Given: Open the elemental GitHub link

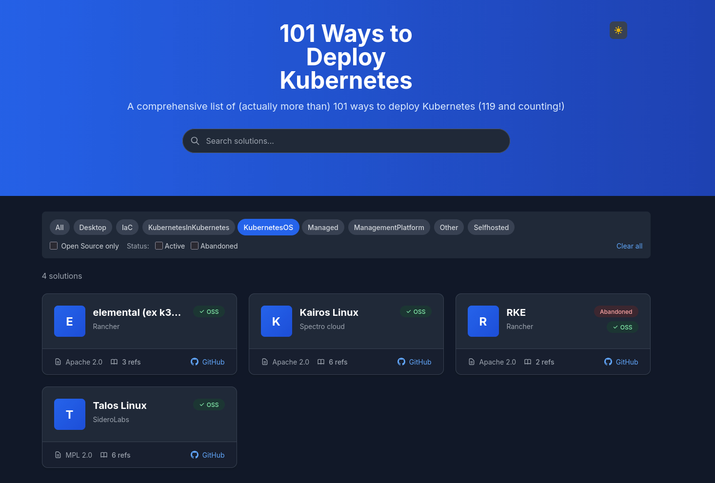Looking at the screenshot, I should tap(208, 362).
